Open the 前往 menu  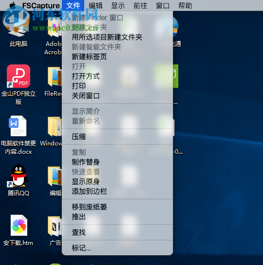pyautogui.click(x=140, y=5)
